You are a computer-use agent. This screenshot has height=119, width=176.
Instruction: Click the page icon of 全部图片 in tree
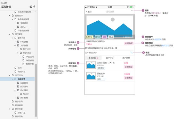(18, 83)
